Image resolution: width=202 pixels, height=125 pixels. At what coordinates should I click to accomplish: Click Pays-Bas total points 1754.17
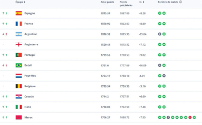coord(105,76)
